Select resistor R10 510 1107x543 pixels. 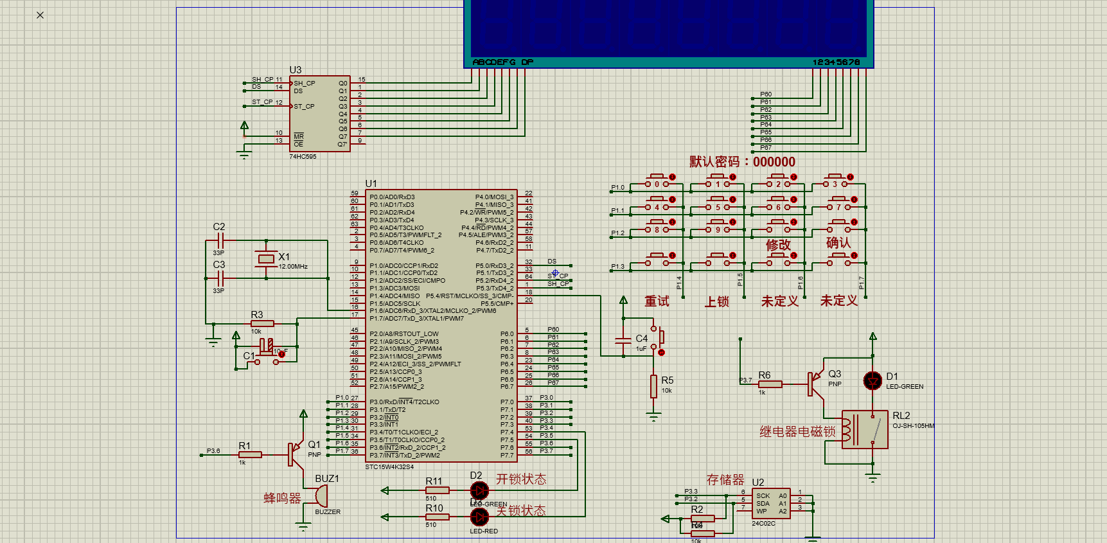(437, 517)
